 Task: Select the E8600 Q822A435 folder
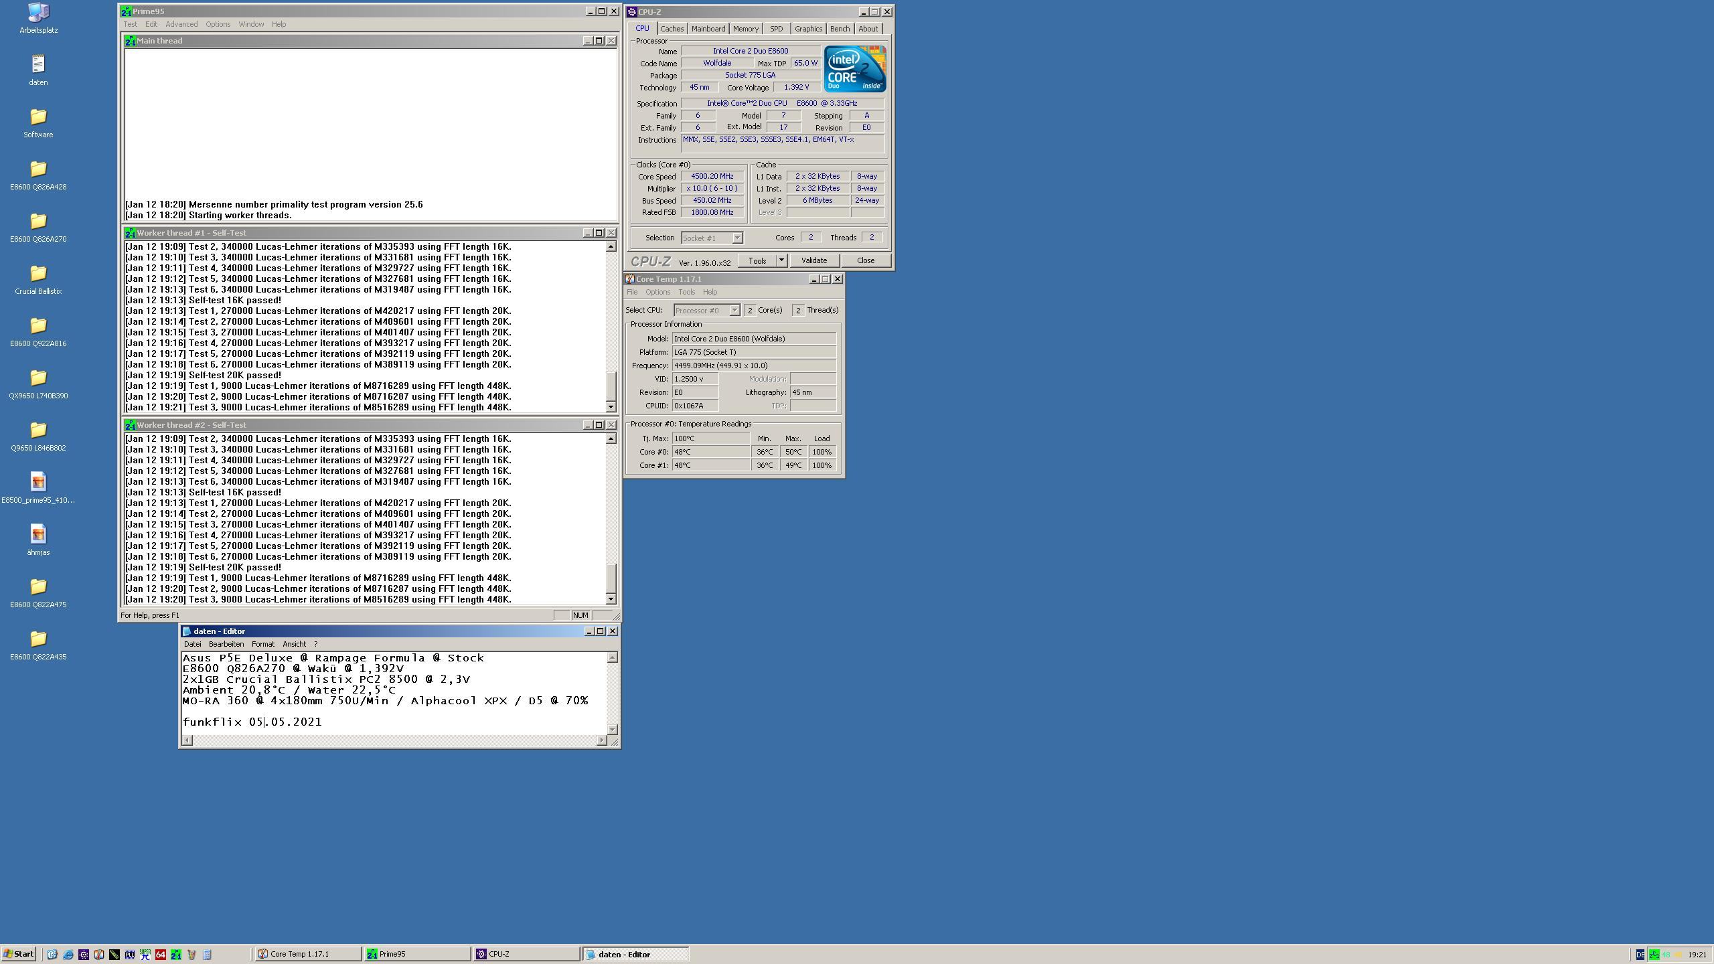pos(38,645)
